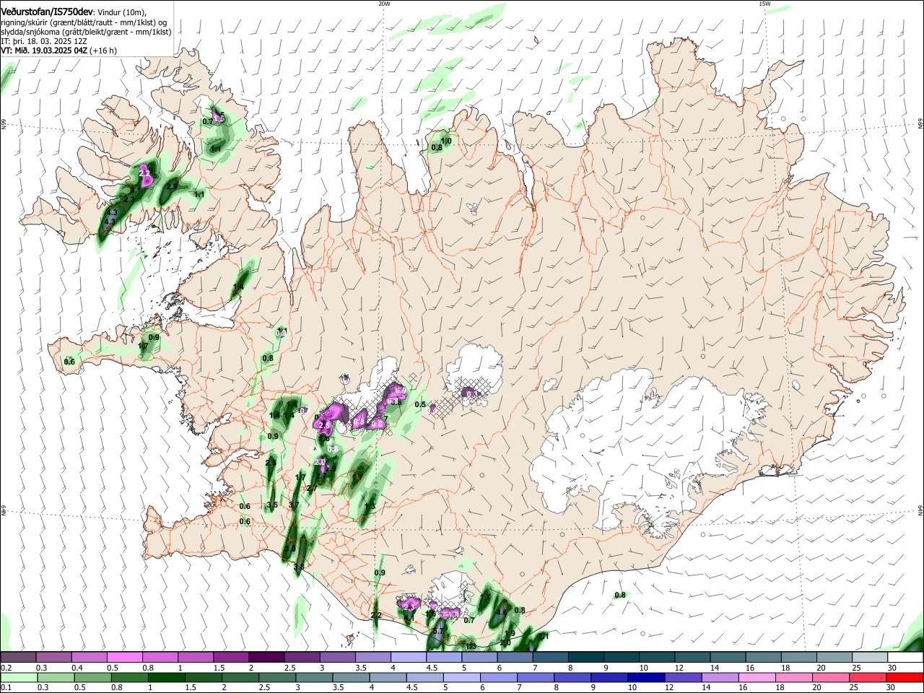
Task: Click the deep blue legend swatch at 10
Action: coord(647,678)
